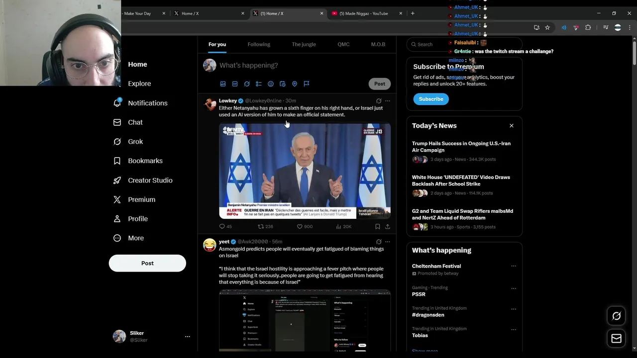Open Trump Hails Success news story
The image size is (637, 358).
pos(464,151)
